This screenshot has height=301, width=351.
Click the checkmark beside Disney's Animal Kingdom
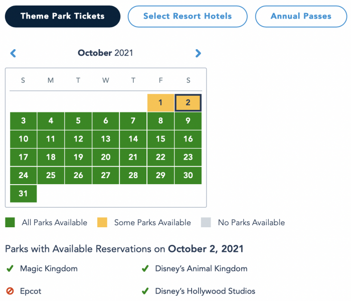point(145,269)
